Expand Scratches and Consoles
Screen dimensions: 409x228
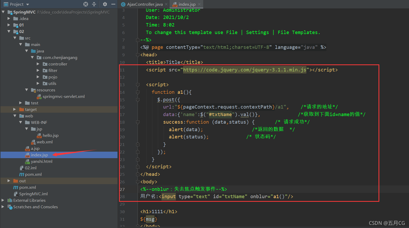(x=3, y=207)
